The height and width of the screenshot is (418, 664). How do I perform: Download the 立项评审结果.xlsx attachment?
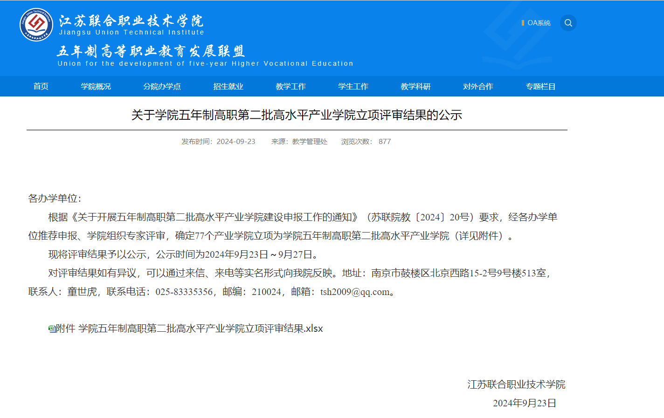201,329
